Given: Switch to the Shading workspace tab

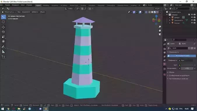Looking at the screenshot, I should pos(83,6).
